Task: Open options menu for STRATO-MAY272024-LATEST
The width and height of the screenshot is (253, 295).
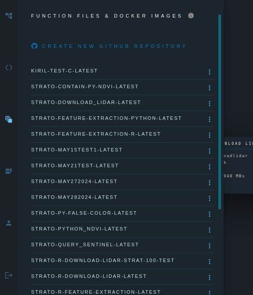Action: [210, 183]
